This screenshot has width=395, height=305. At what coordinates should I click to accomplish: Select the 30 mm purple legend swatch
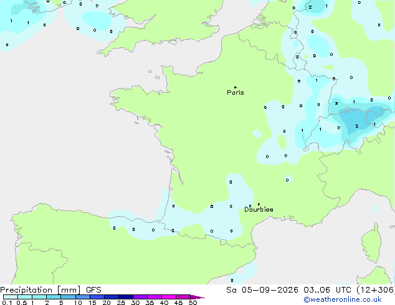pyautogui.click(x=140, y=297)
